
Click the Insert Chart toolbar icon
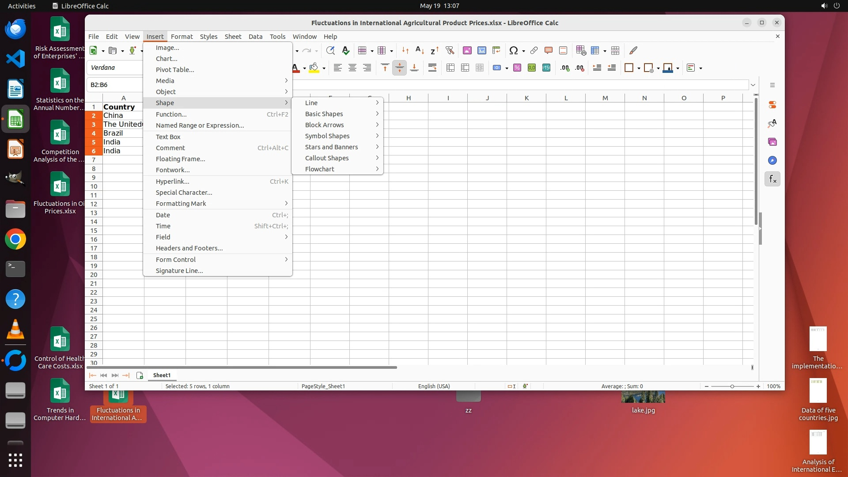[482, 50]
